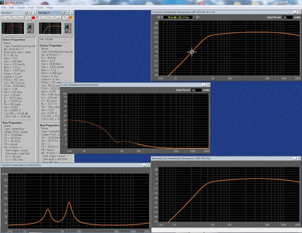The height and width of the screenshot is (233, 302).
Task: Step graph cursor right with small arrow
Action: (194, 17)
